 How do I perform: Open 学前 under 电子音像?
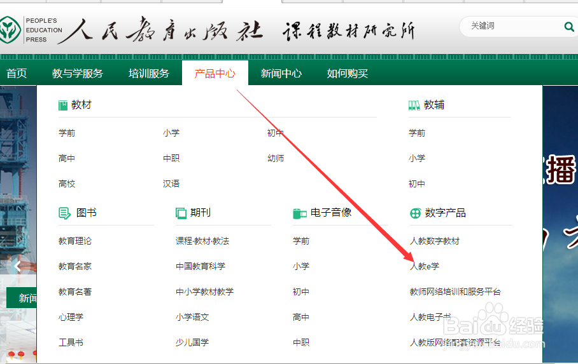[x=301, y=241]
